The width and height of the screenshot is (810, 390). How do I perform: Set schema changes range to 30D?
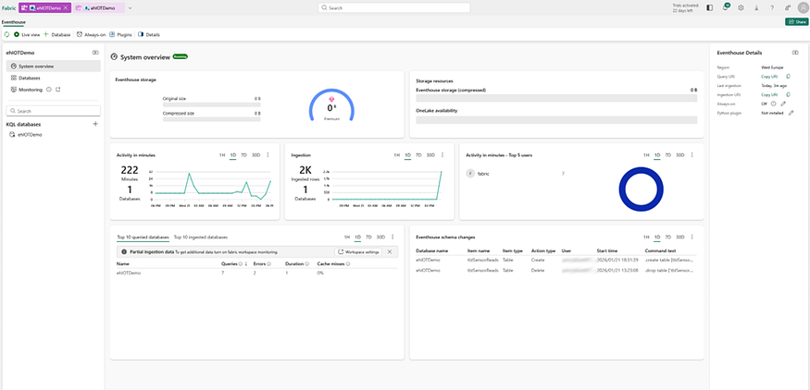pos(680,237)
